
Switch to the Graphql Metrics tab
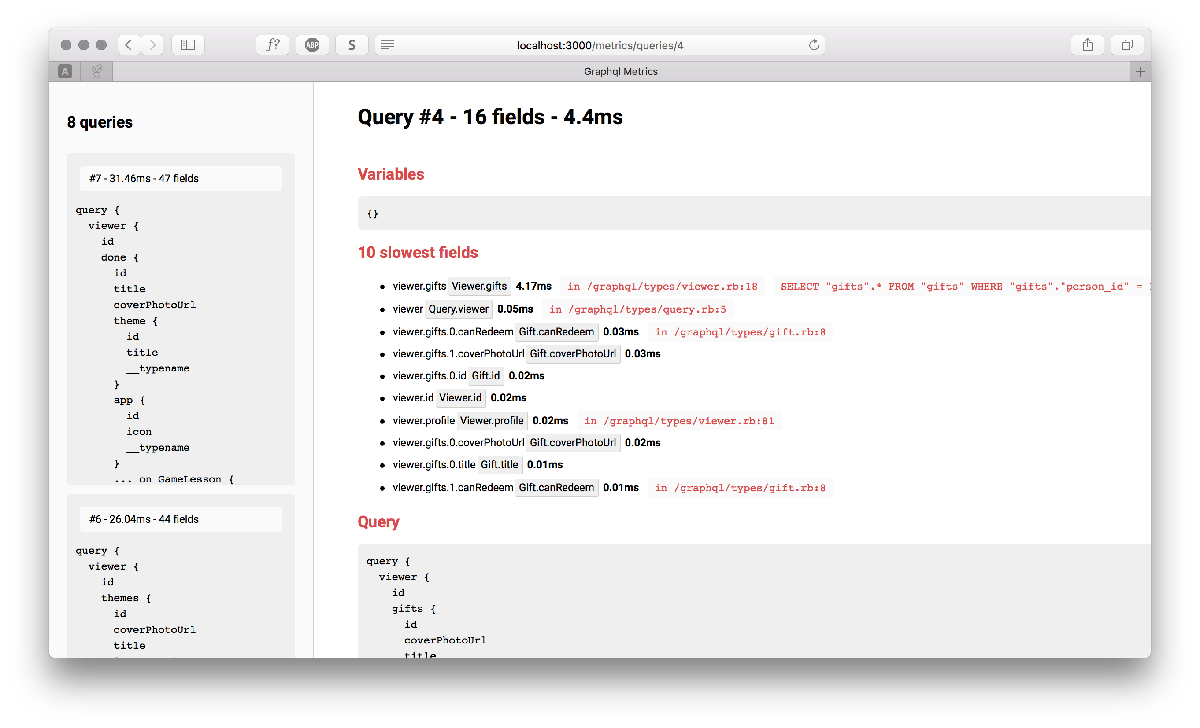point(620,72)
